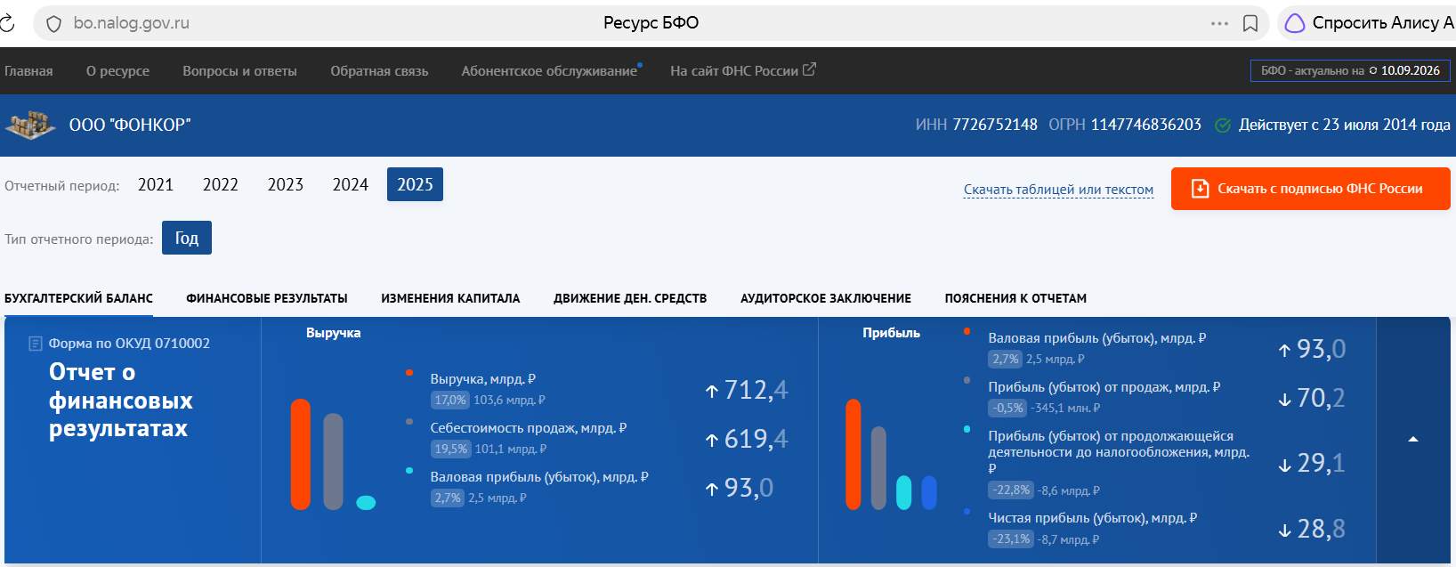Click the orange bar in the Выручка chart
The image size is (1456, 567).
tap(301, 454)
